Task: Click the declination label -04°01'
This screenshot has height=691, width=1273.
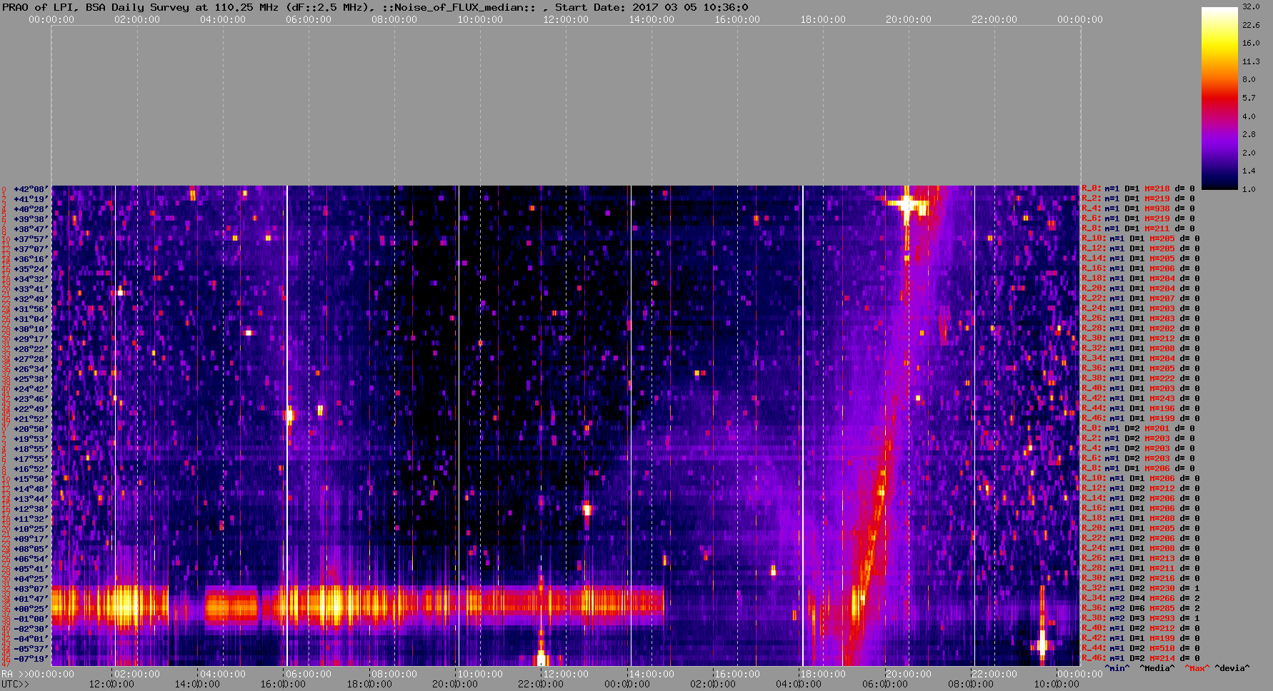Action: coord(31,639)
